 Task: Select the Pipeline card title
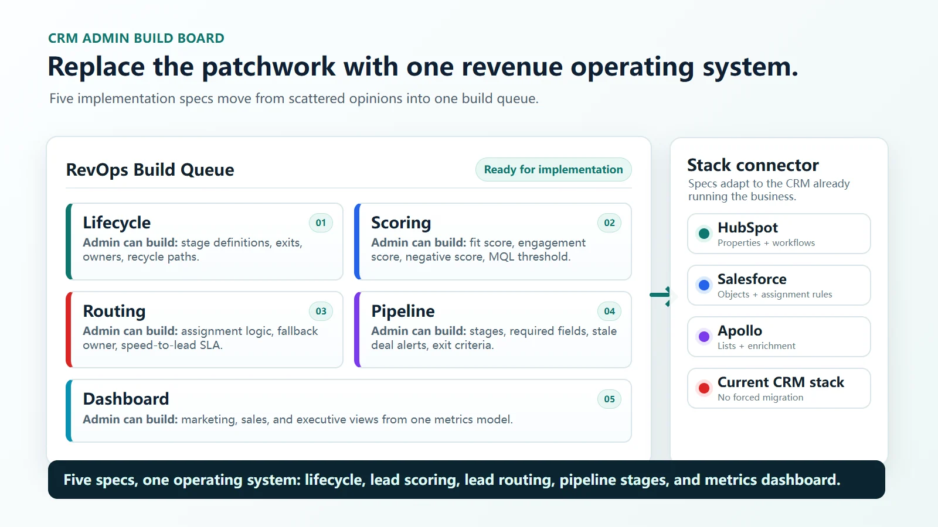[x=403, y=311]
